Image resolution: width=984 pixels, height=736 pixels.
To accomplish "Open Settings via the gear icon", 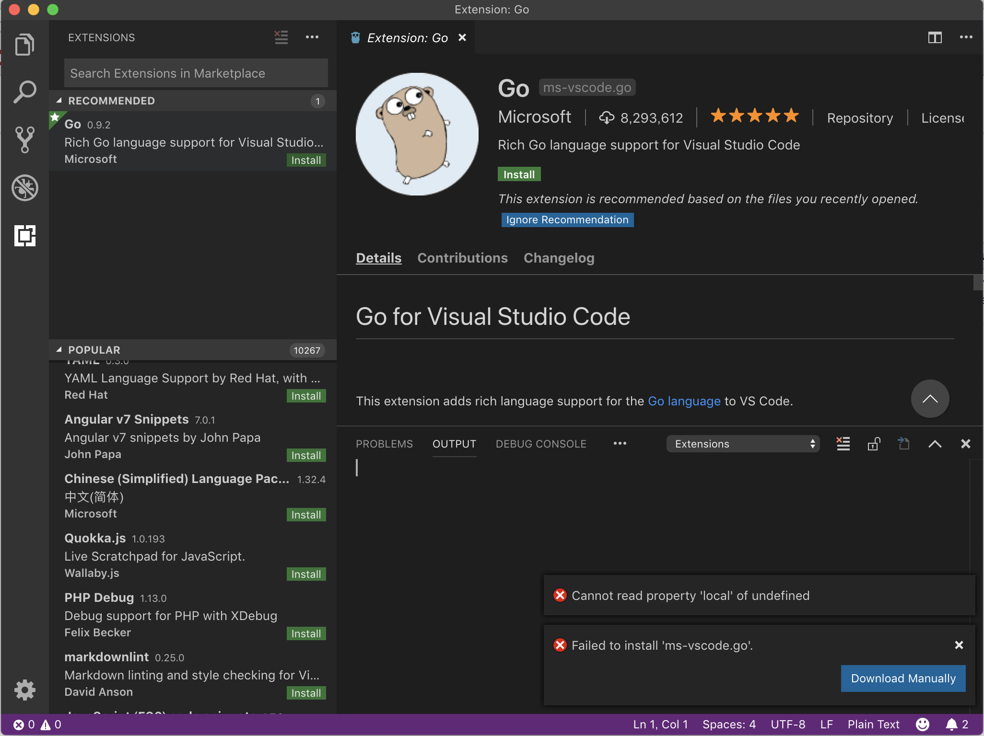I will (x=24, y=690).
